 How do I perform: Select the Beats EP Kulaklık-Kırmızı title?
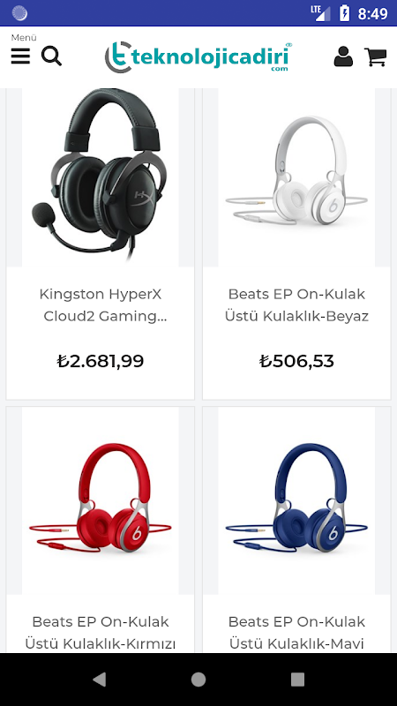(x=101, y=633)
